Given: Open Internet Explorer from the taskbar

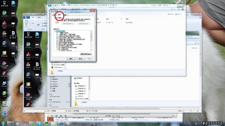Looking at the screenshot, I should click(x=10, y=124).
